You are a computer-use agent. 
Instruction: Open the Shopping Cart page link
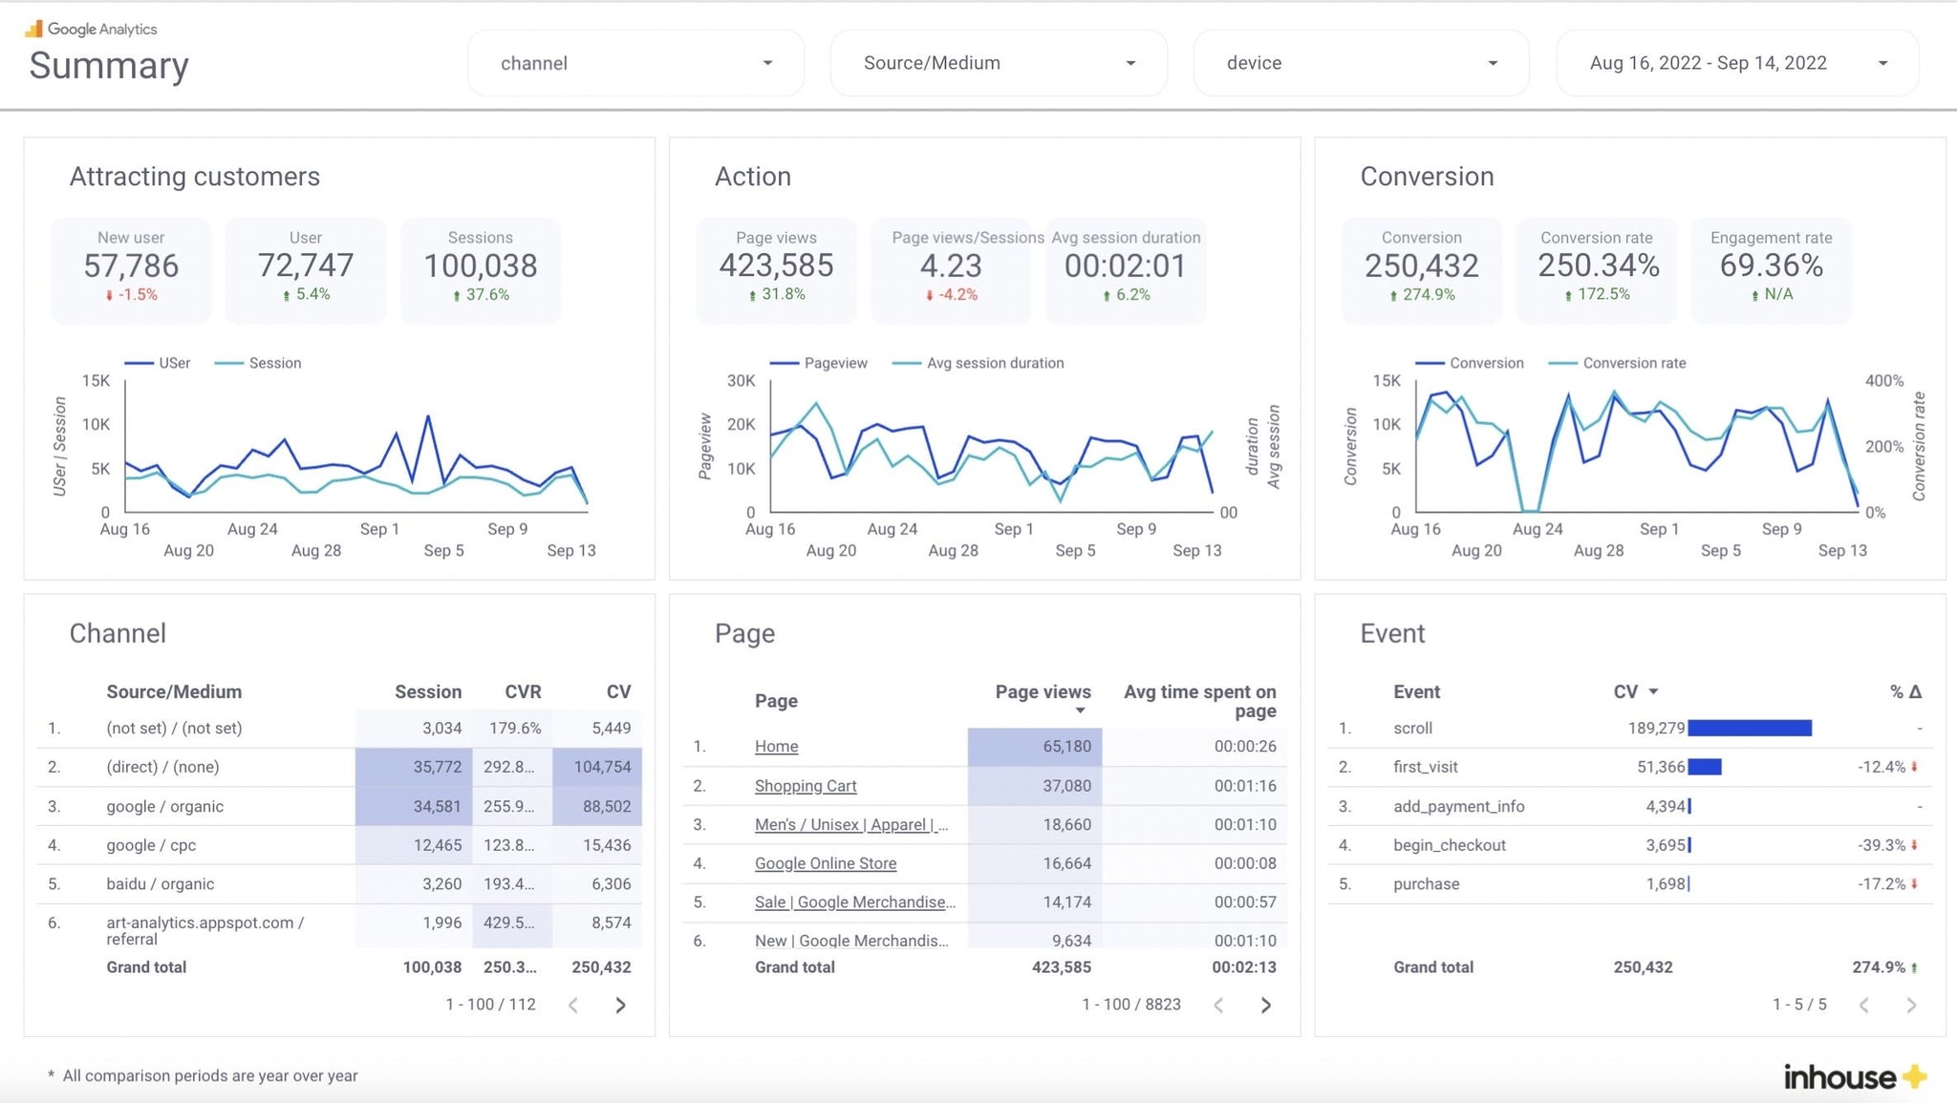(x=806, y=785)
